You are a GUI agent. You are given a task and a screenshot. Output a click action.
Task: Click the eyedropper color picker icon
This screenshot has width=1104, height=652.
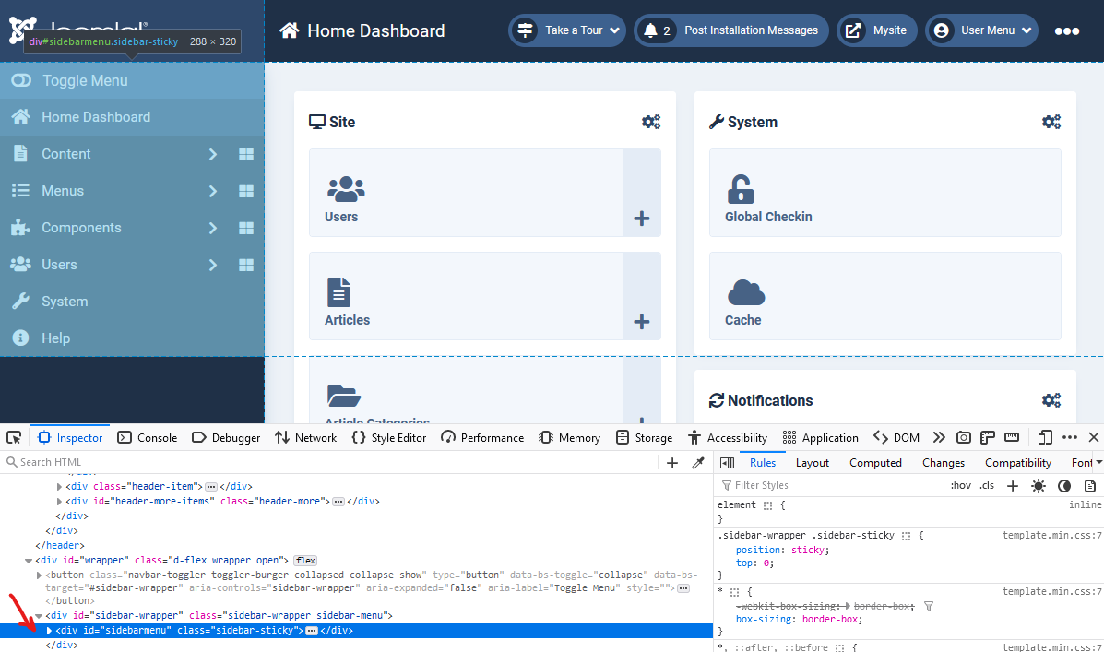[698, 463]
